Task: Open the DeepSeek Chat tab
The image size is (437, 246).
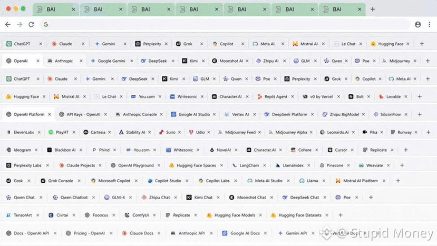Action: pos(304,197)
